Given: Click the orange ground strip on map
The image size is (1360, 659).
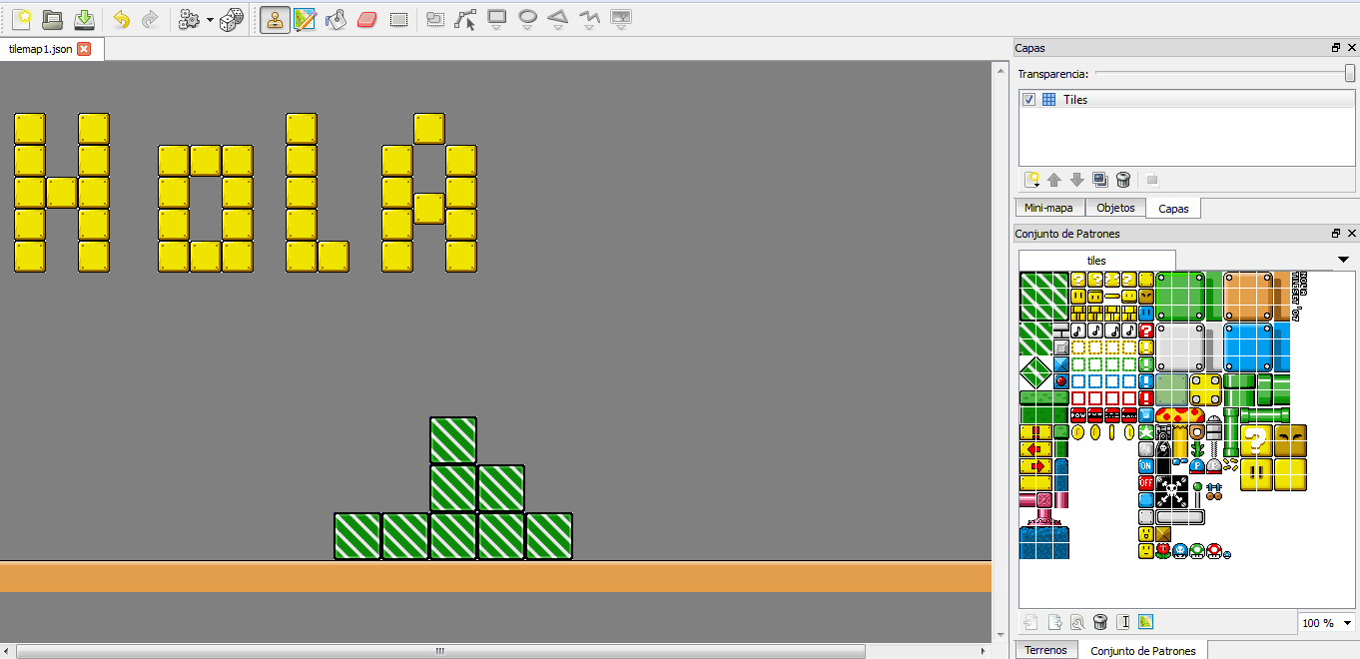Looking at the screenshot, I should (x=495, y=577).
